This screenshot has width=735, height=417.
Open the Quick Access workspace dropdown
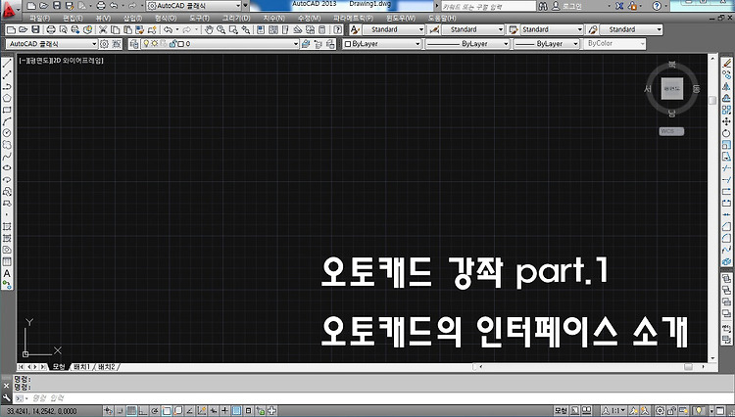(x=194, y=6)
